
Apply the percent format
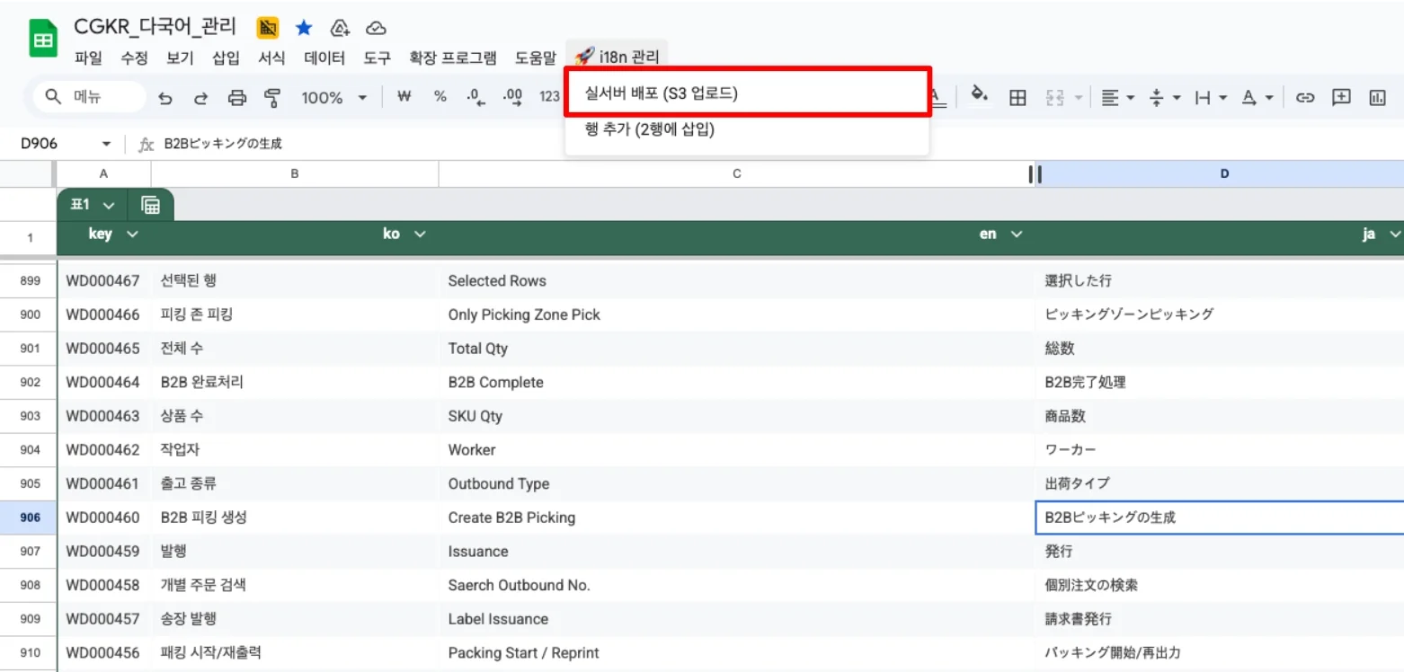click(440, 97)
